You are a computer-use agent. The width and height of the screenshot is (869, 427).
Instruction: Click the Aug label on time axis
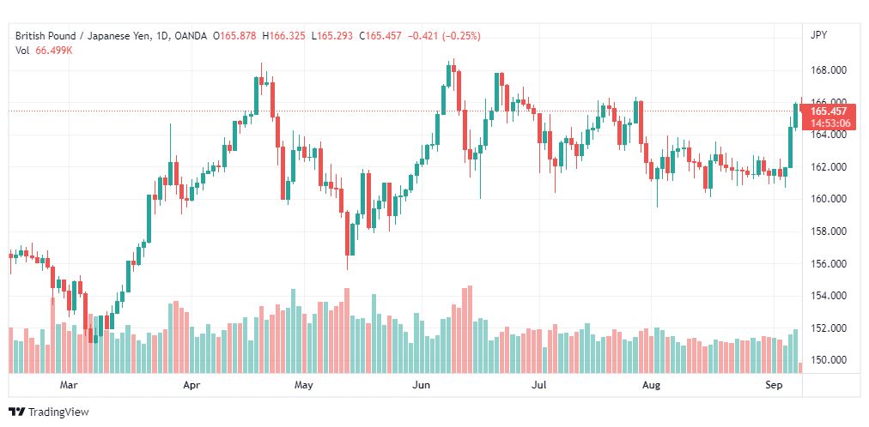pyautogui.click(x=652, y=385)
